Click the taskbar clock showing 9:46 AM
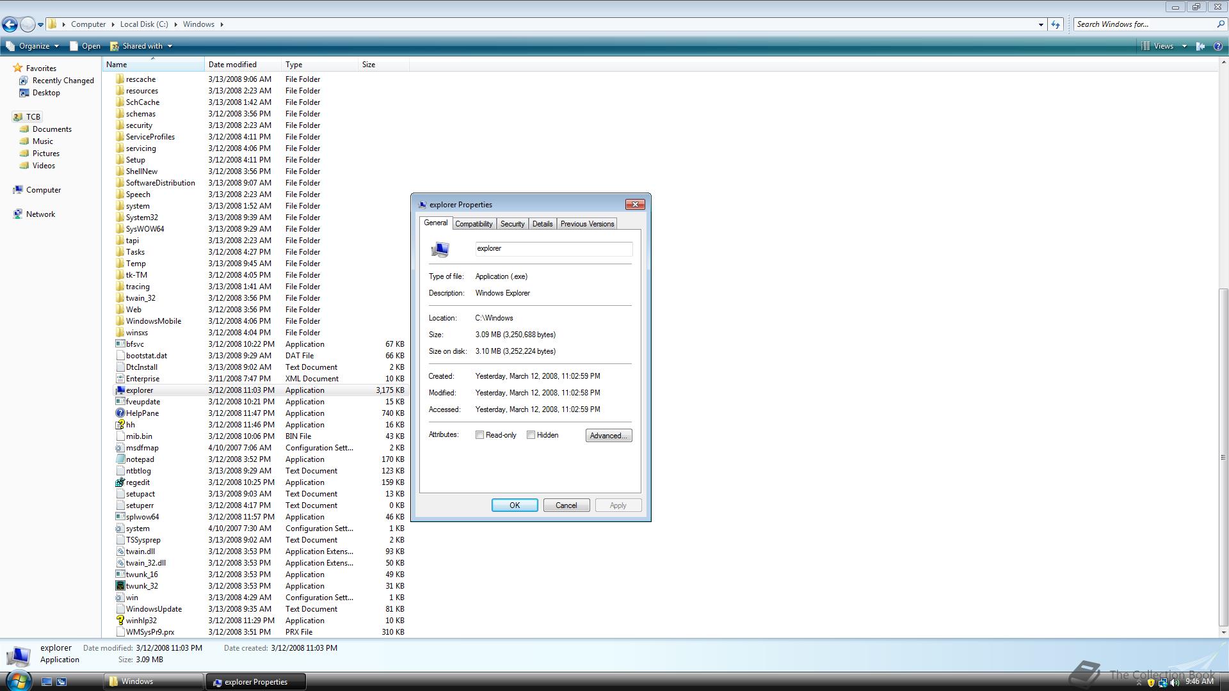1229x691 pixels. point(1199,682)
